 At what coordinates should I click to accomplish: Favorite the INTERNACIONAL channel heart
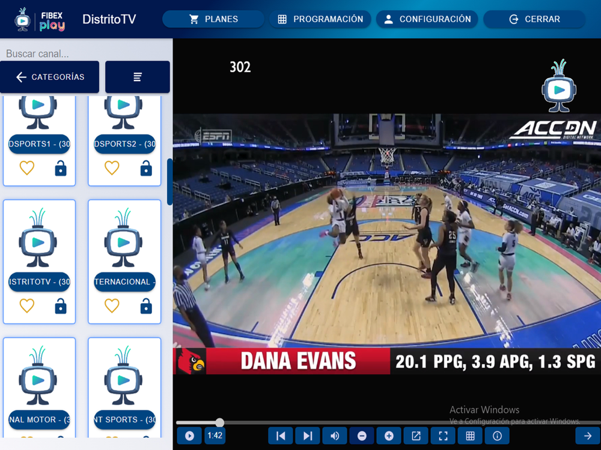click(112, 306)
